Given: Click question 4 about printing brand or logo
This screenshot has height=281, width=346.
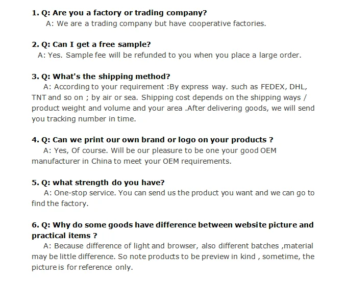Looking at the screenshot, I should [152, 140].
